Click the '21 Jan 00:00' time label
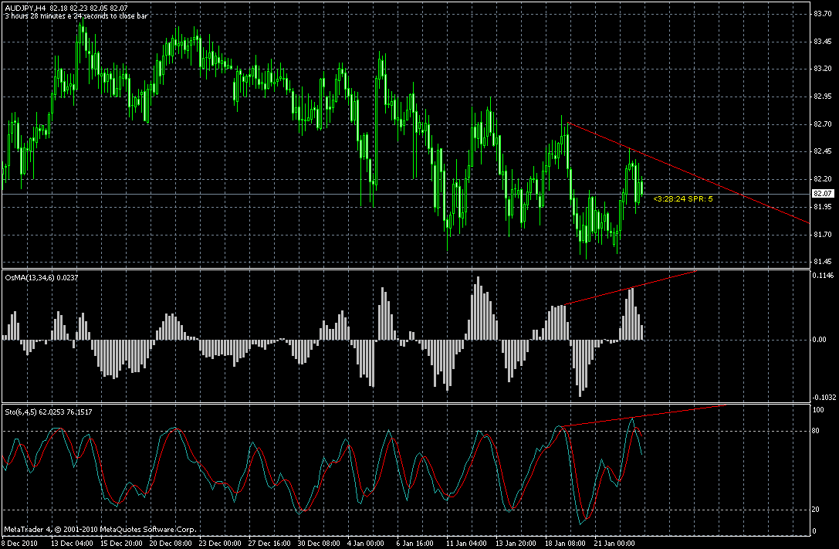The image size is (839, 549). pos(614,544)
